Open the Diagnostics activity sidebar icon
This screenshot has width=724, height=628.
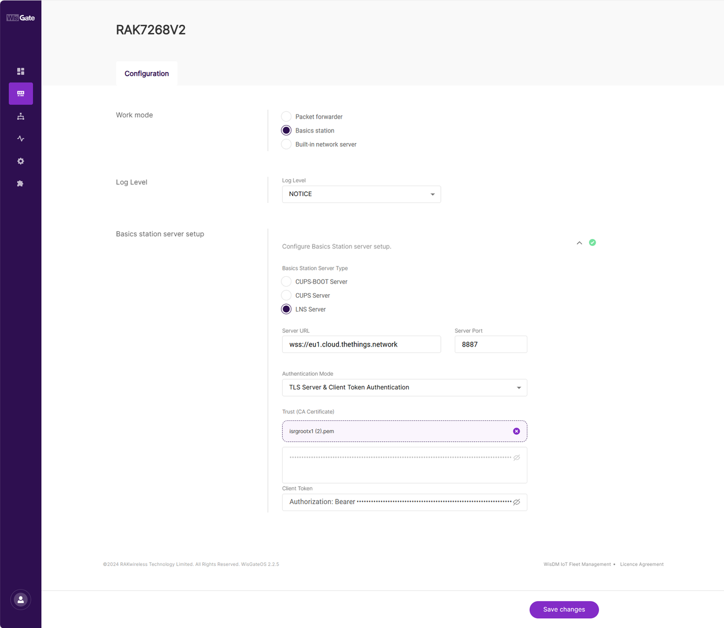[20, 138]
